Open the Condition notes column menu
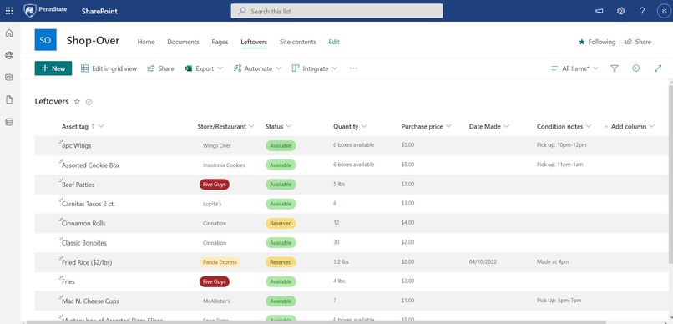This screenshot has height=324, width=673. 564,127
